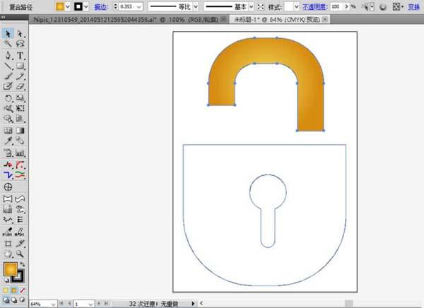This screenshot has height=308, width=424.
Task: Select the Line Segment tool
Action: click(x=8, y=66)
